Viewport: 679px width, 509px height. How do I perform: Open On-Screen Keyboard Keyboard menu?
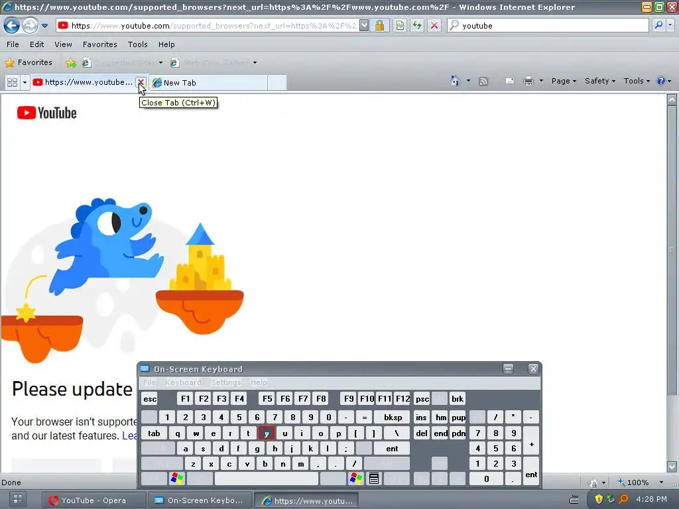pyautogui.click(x=183, y=382)
